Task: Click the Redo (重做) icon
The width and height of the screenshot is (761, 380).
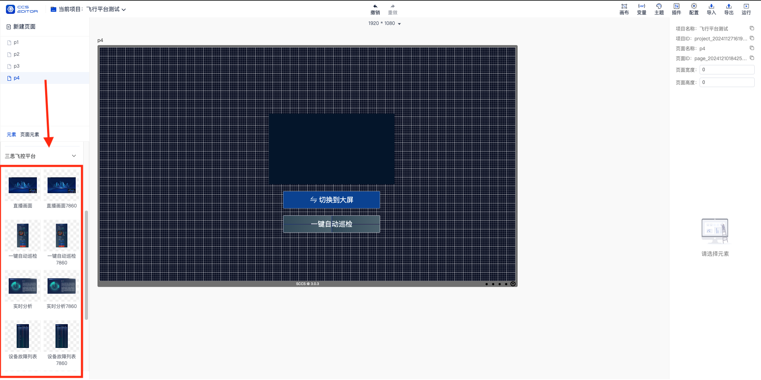Action: pos(392,6)
